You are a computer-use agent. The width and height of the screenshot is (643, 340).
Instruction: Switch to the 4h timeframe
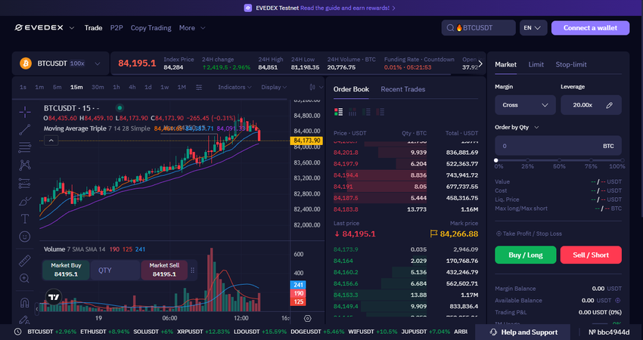point(132,87)
